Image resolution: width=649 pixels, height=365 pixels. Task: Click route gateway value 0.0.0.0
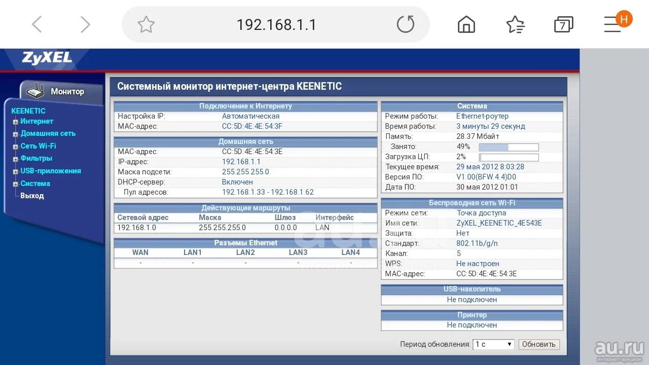coord(286,228)
